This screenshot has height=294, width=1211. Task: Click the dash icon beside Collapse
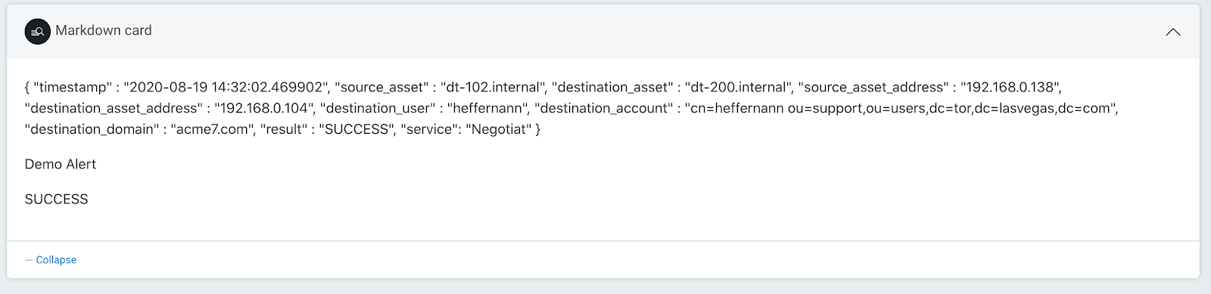tap(29, 260)
